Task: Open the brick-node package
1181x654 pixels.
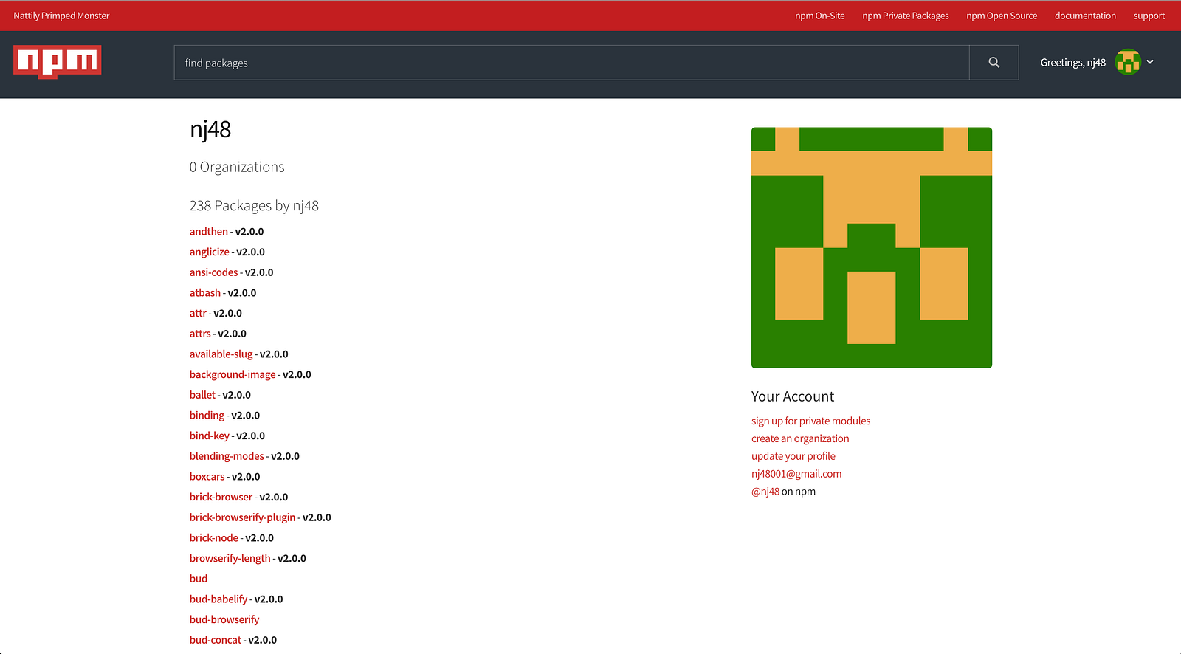Action: coord(214,538)
